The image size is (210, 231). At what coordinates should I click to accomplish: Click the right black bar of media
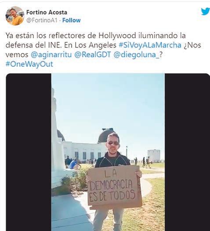187,152
